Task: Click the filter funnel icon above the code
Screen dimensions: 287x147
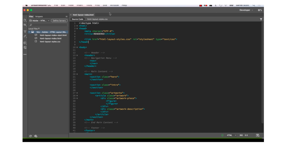Action: (x=261, y=19)
